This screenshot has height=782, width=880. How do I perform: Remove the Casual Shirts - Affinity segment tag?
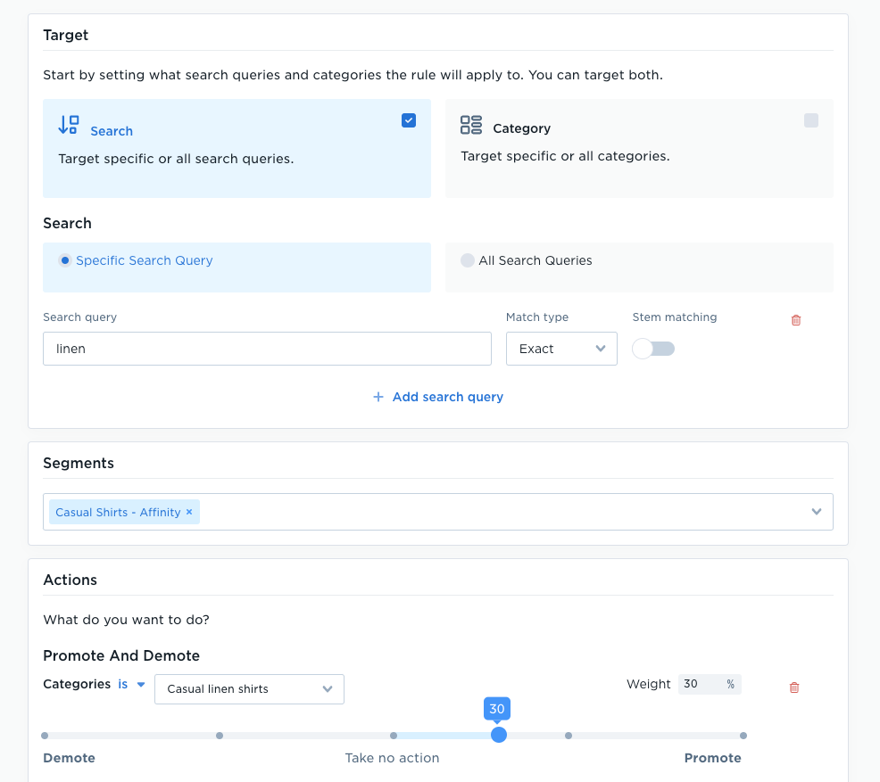point(189,512)
